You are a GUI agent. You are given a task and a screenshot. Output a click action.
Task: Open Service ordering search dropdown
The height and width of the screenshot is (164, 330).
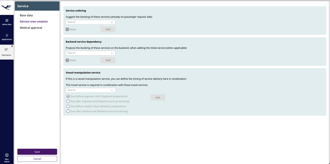point(90,22)
